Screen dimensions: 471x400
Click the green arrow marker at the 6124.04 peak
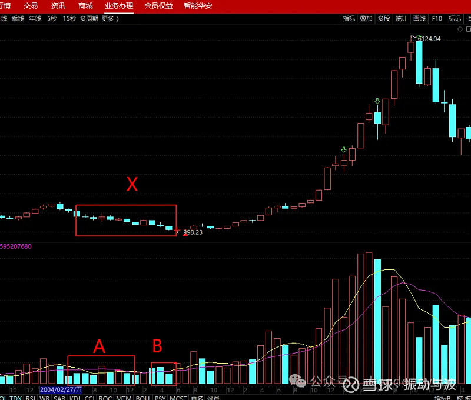tap(419, 37)
